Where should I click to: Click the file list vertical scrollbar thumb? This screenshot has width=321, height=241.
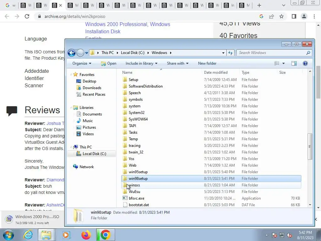(310, 146)
